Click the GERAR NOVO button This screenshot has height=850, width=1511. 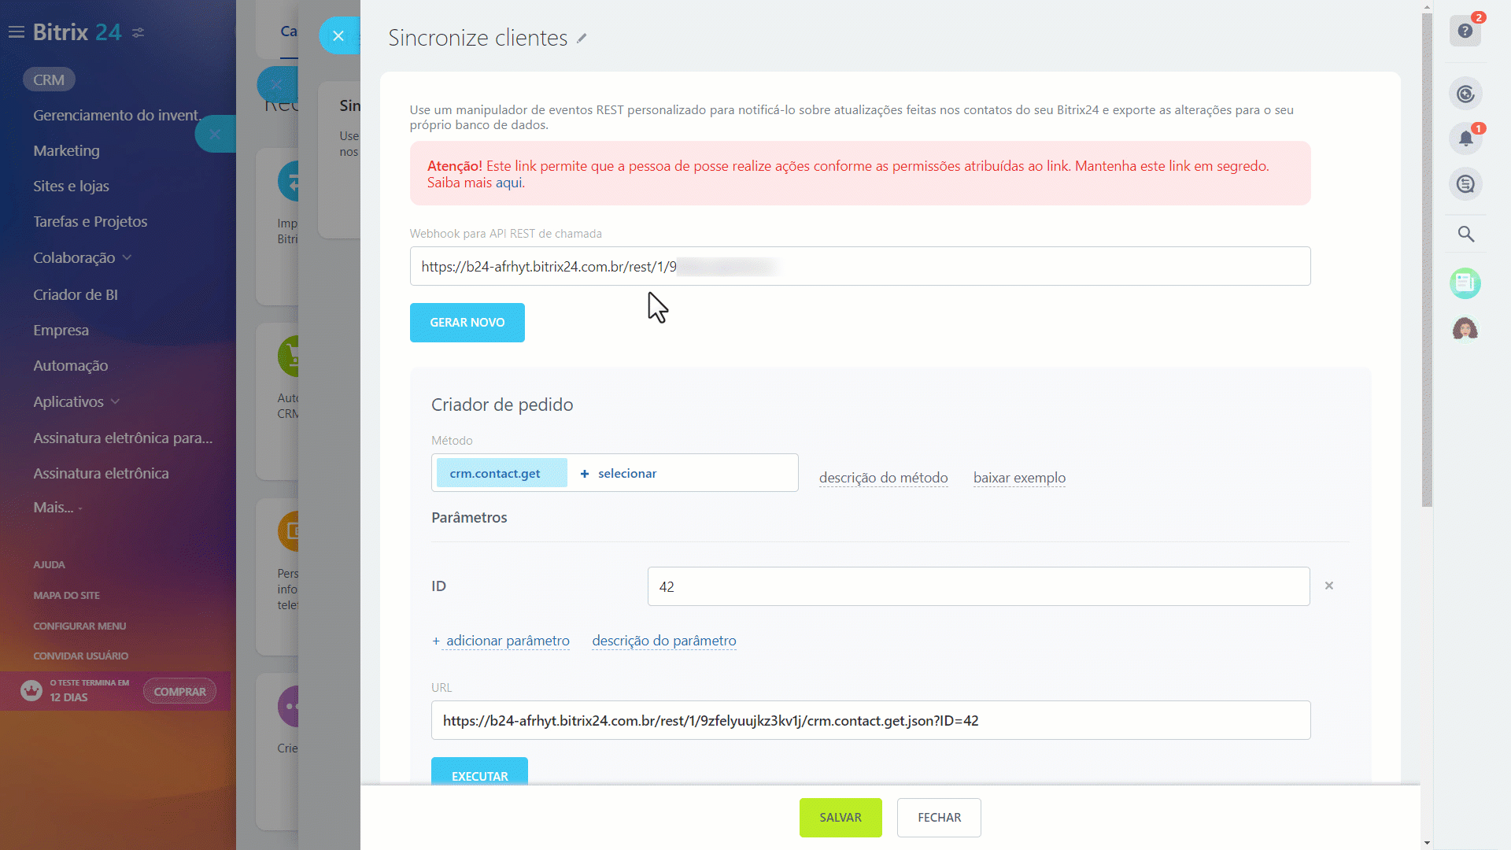(467, 322)
